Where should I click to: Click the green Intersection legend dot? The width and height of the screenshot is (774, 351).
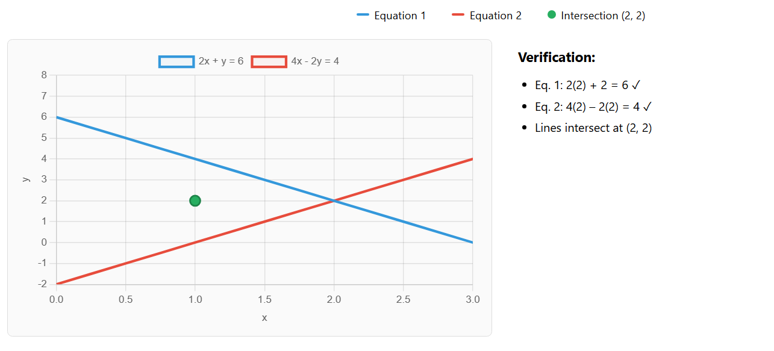(552, 15)
